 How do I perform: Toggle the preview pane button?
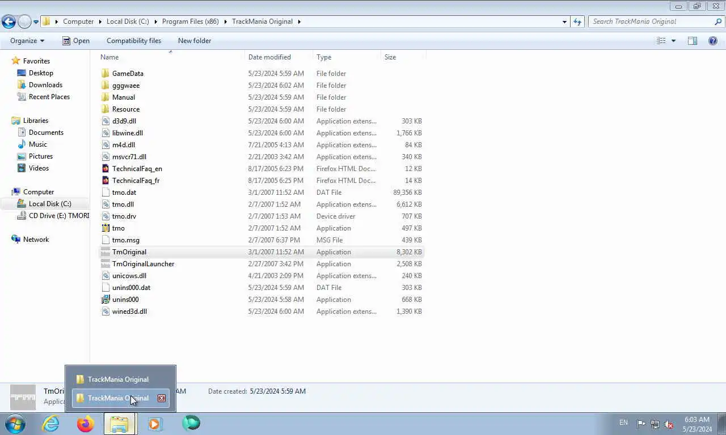[693, 41]
